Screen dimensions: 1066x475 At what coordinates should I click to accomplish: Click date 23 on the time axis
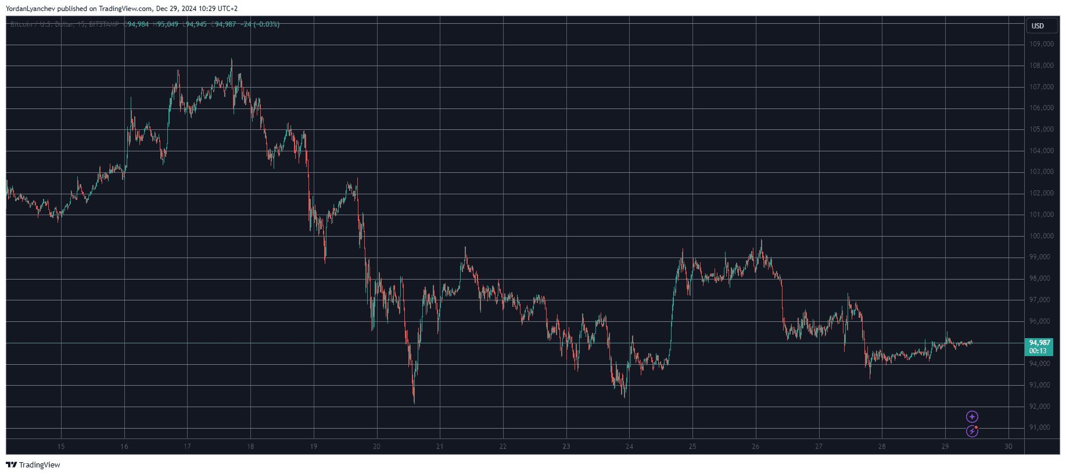click(566, 447)
